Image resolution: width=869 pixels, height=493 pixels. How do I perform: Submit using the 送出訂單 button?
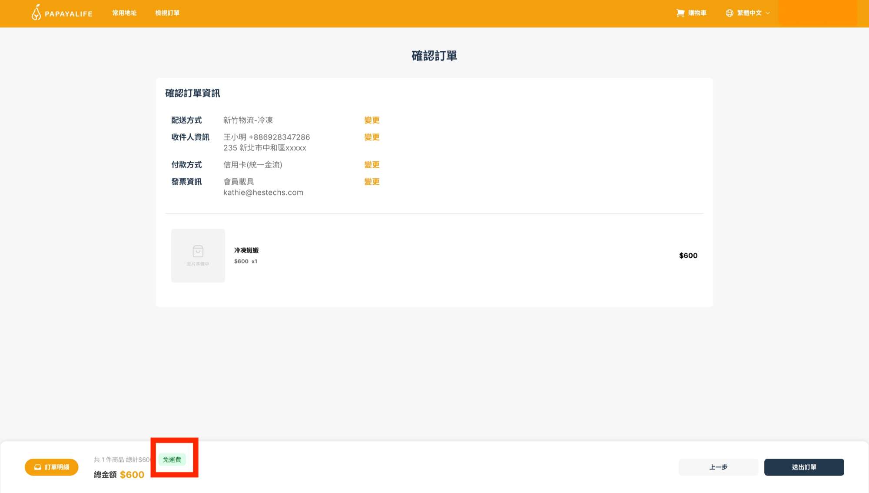click(804, 467)
